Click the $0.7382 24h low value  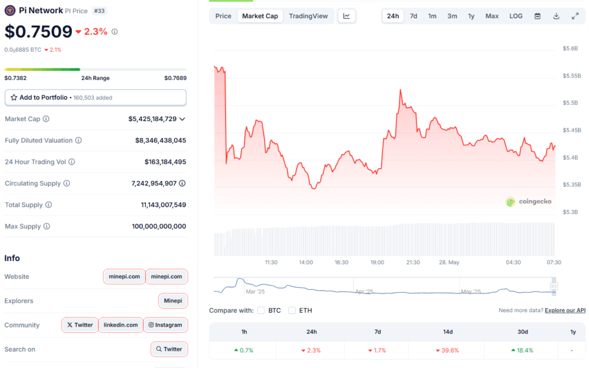[16, 78]
